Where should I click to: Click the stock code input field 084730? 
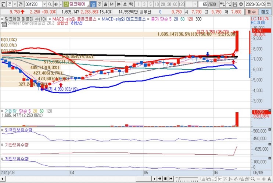pos(33,4)
